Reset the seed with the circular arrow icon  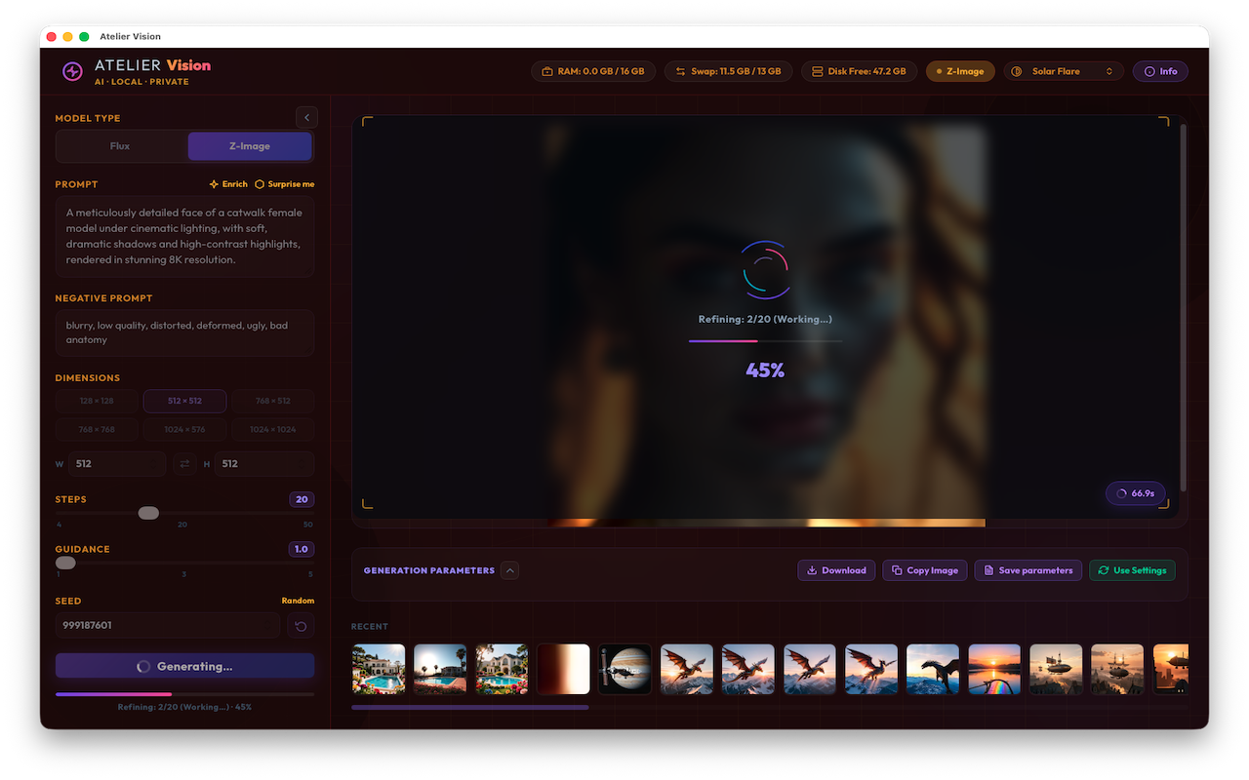pos(301,625)
